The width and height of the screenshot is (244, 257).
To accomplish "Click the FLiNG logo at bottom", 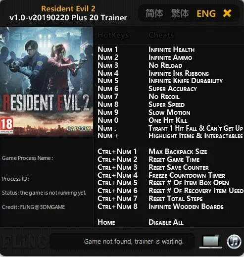I will point(23,241).
